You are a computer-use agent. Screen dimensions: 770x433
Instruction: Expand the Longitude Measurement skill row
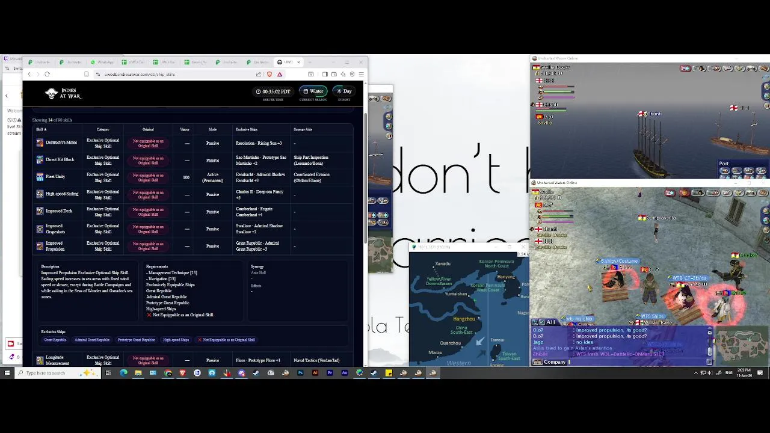click(57, 360)
